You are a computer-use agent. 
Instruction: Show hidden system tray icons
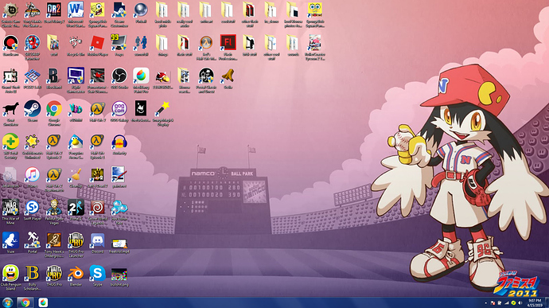pyautogui.click(x=486, y=303)
